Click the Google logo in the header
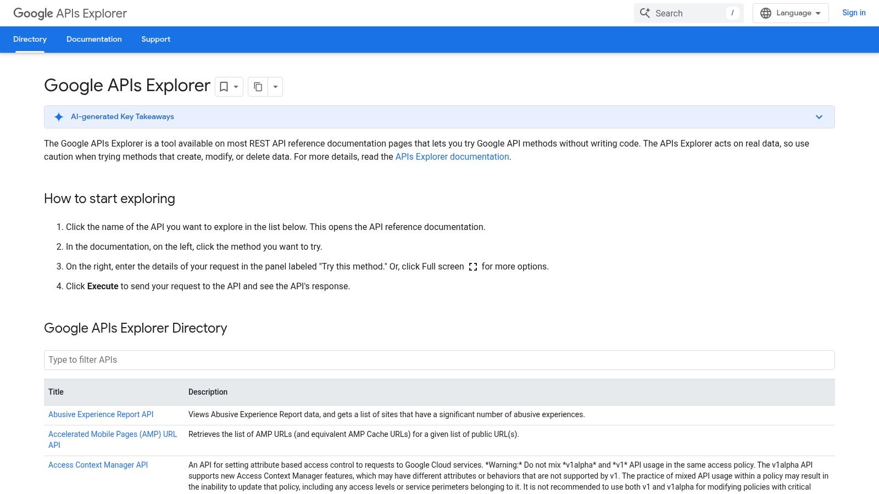Viewport: 879px width, 494px height. tap(32, 13)
